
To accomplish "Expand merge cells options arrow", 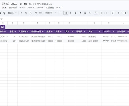I will (x=109, y=13).
